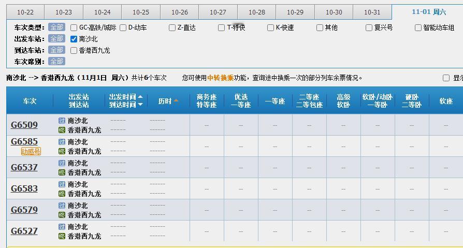This screenshot has height=248, width=463.
Task: Click 全部 button for 到达车站
Action: point(56,50)
